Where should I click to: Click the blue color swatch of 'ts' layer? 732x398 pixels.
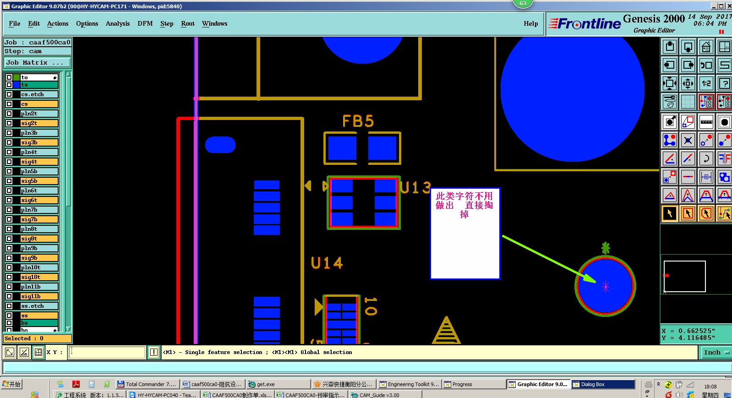click(x=17, y=85)
